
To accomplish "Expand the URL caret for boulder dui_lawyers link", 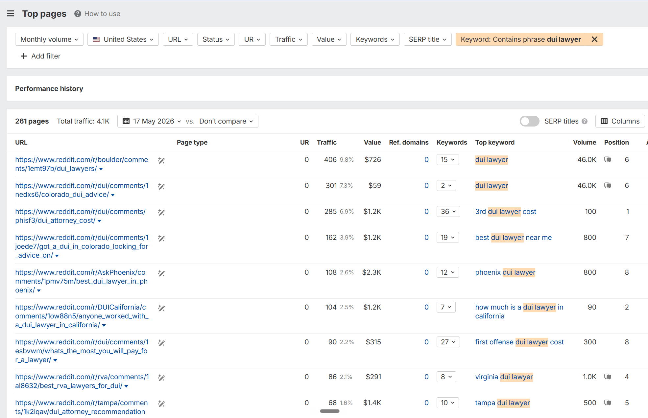I will tap(101, 169).
